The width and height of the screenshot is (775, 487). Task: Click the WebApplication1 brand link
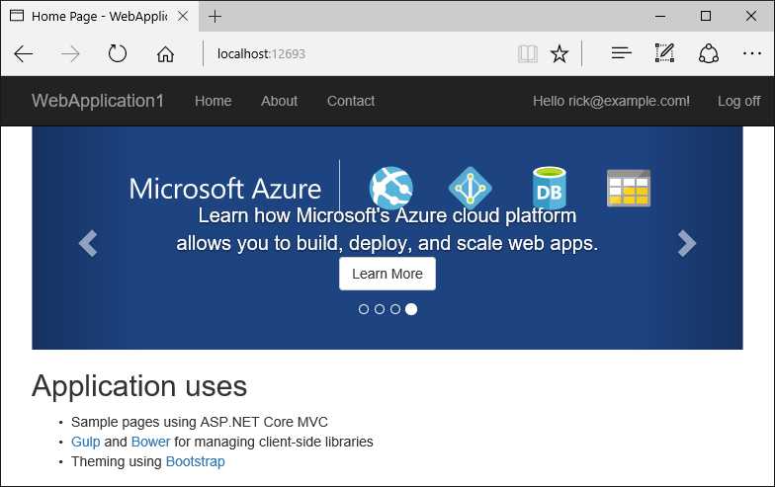click(x=98, y=101)
